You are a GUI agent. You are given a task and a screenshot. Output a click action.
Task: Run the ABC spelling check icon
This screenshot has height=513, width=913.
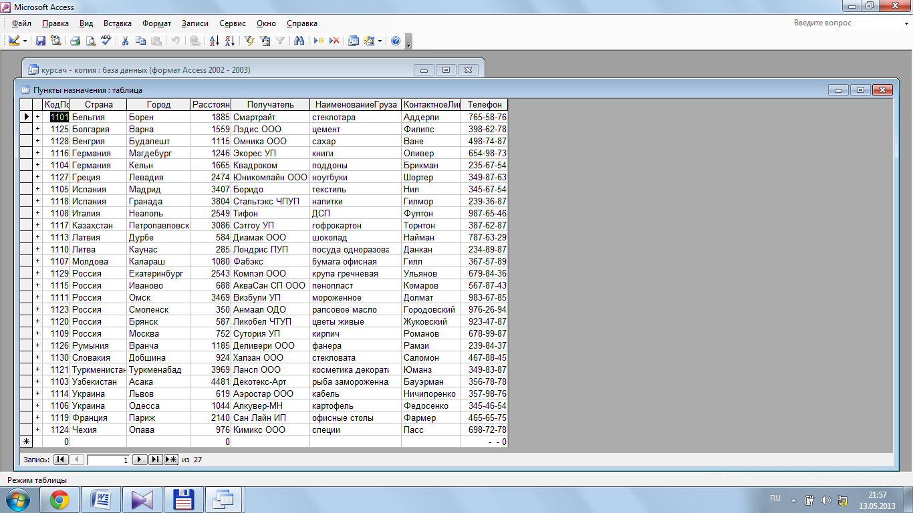coord(106,41)
